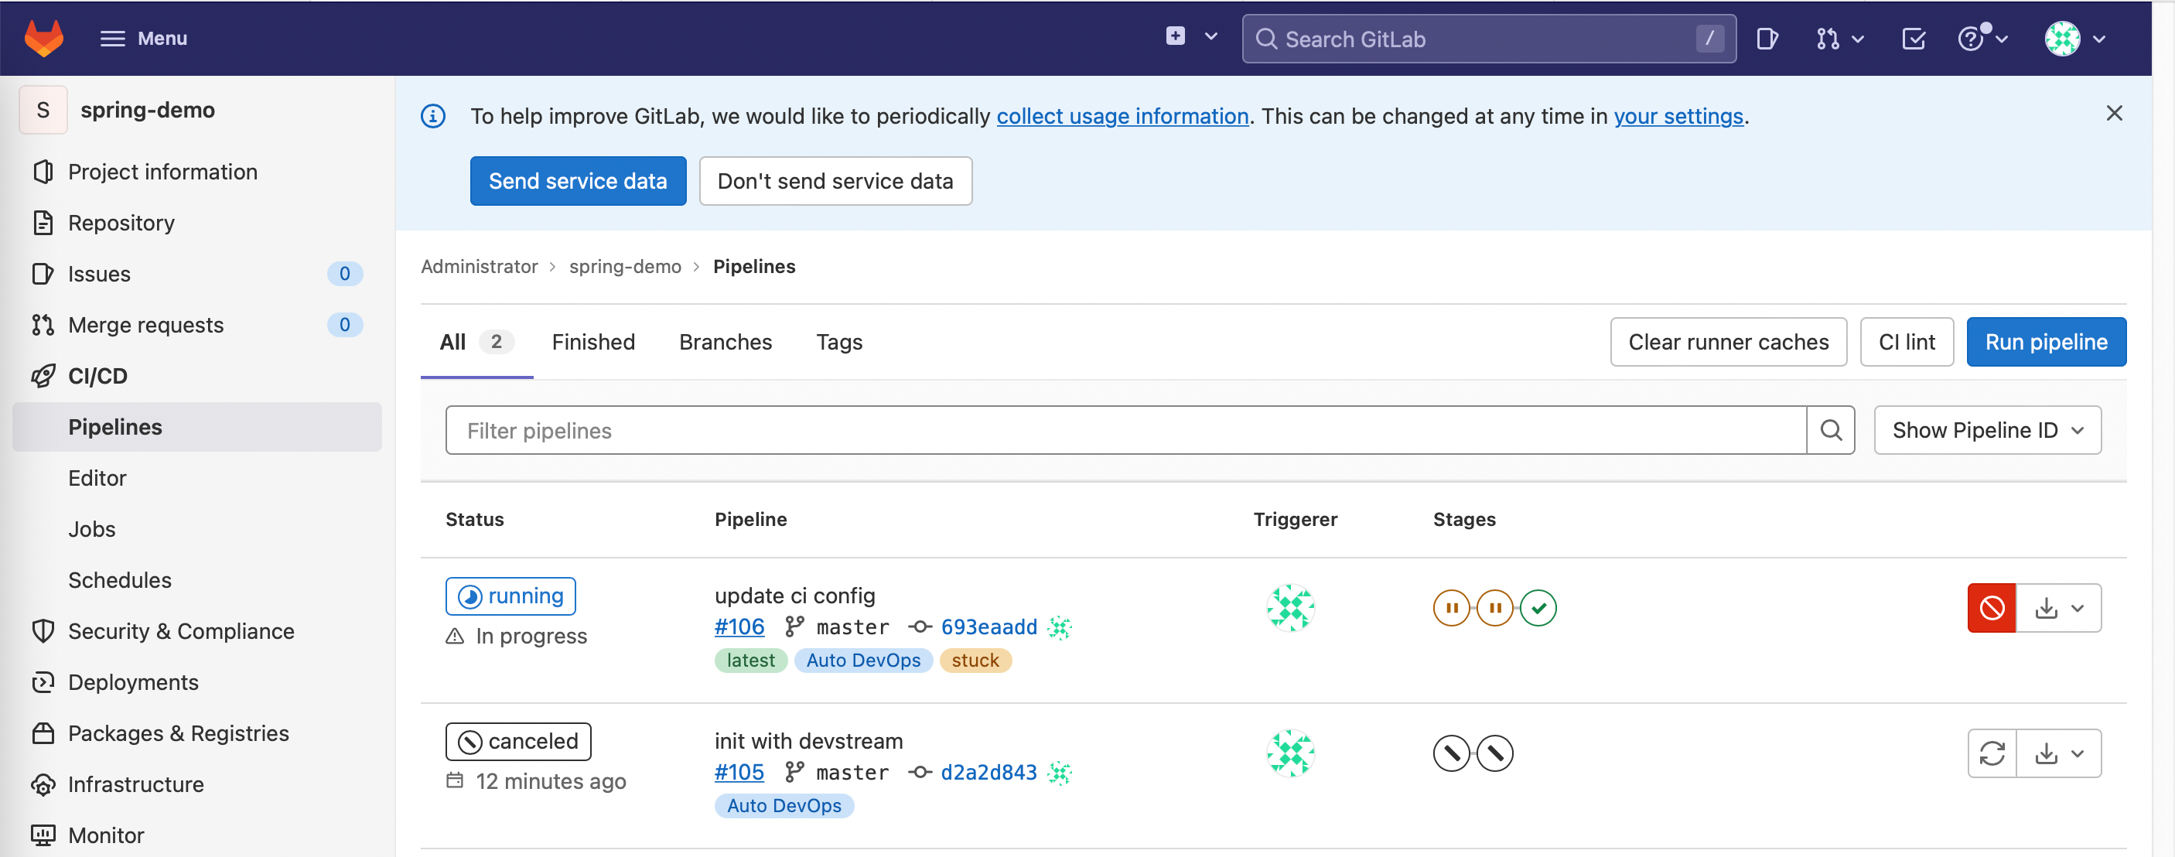
Task: Expand the artifacts download chevron on pipeline #106
Action: pos(2078,607)
